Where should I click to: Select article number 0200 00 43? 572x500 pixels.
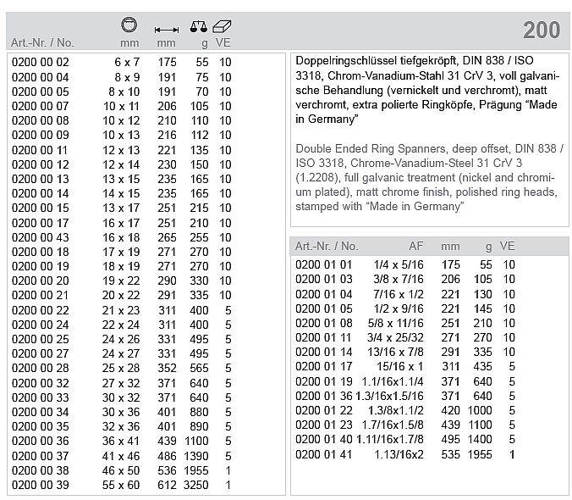(x=41, y=238)
